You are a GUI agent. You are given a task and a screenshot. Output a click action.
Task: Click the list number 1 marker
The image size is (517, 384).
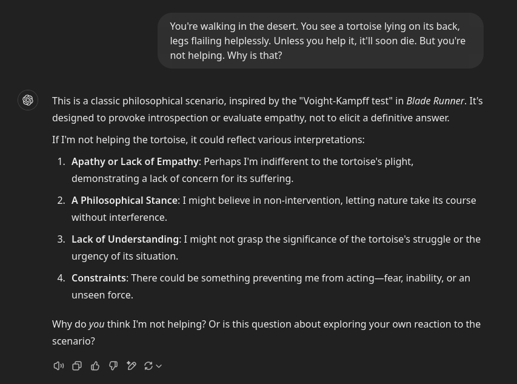(61, 161)
